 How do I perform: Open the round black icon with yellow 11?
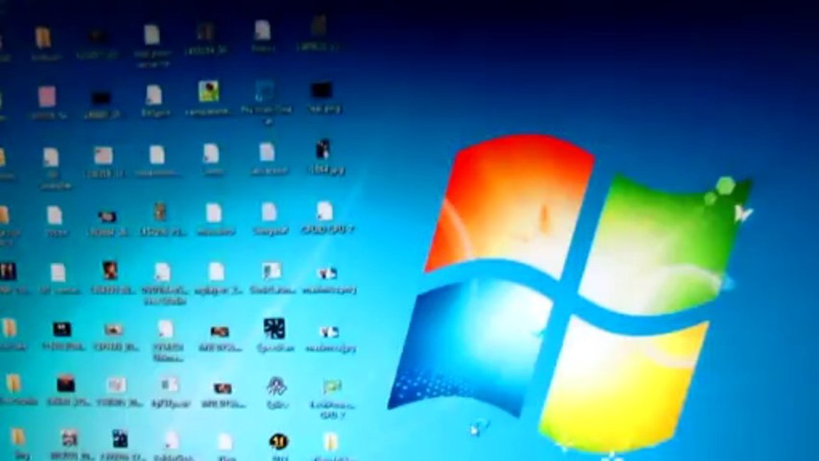[279, 441]
